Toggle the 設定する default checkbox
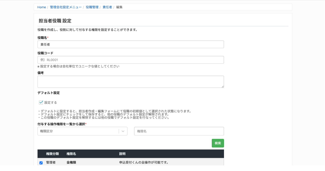This screenshot has width=325, height=171. pyautogui.click(x=41, y=103)
